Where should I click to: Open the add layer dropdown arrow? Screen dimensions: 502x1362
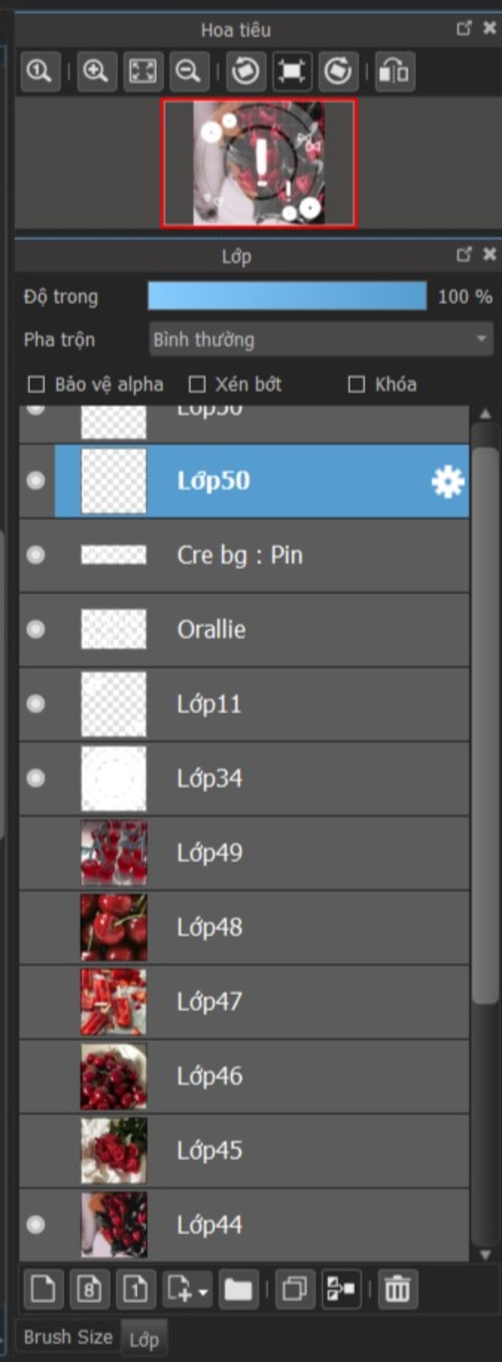(203, 1290)
